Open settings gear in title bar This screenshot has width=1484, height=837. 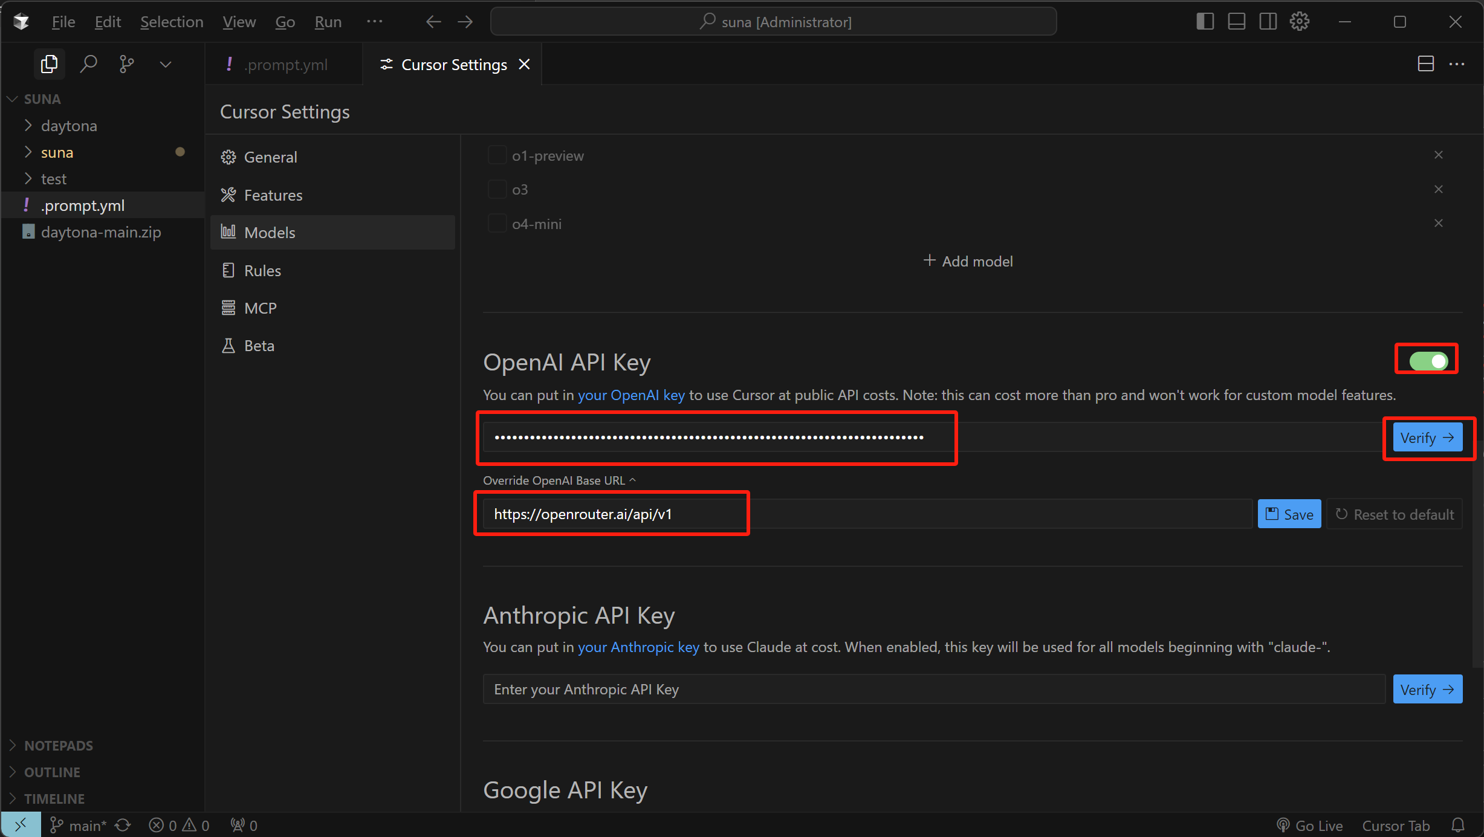(x=1299, y=22)
